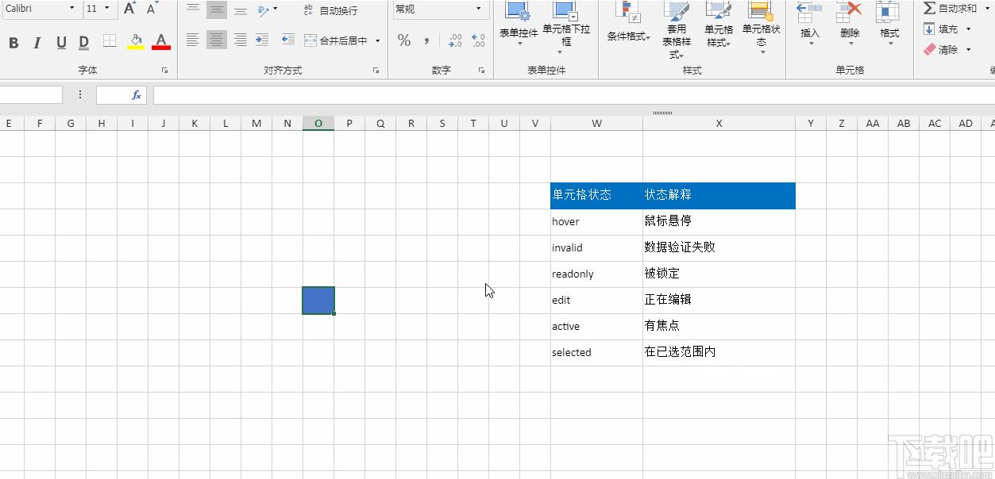Click the fill color paint bucket icon
The height and width of the screenshot is (479, 995).
(x=136, y=41)
